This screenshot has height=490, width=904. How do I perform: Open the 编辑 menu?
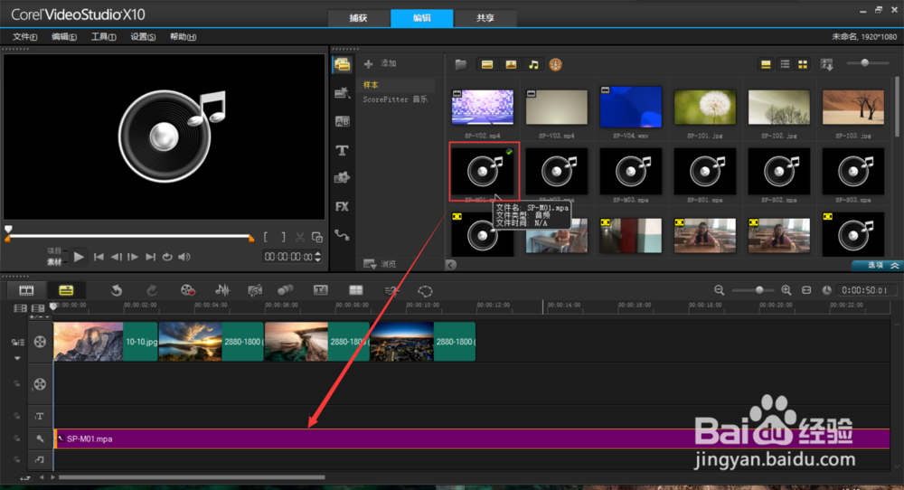pos(64,37)
